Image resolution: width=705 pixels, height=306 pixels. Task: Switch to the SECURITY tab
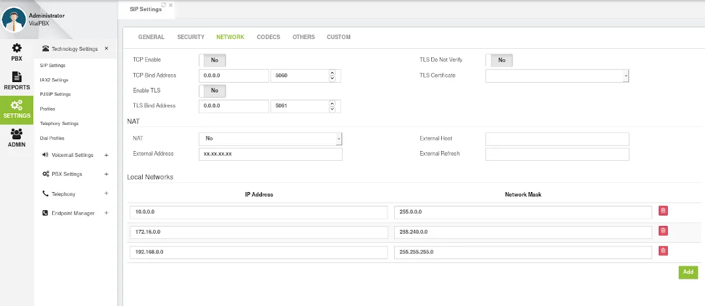click(191, 37)
